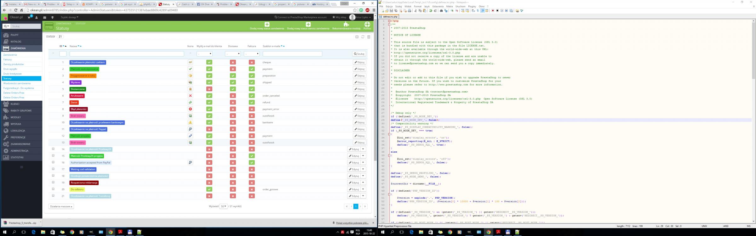
Task: Click the Edge icon in left taskbar
Action: (33, 232)
